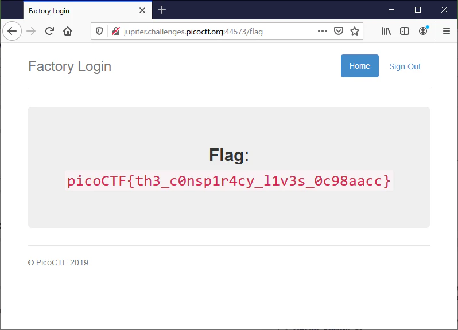Close the Factory Login tab
The width and height of the screenshot is (458, 330).
tap(142, 10)
